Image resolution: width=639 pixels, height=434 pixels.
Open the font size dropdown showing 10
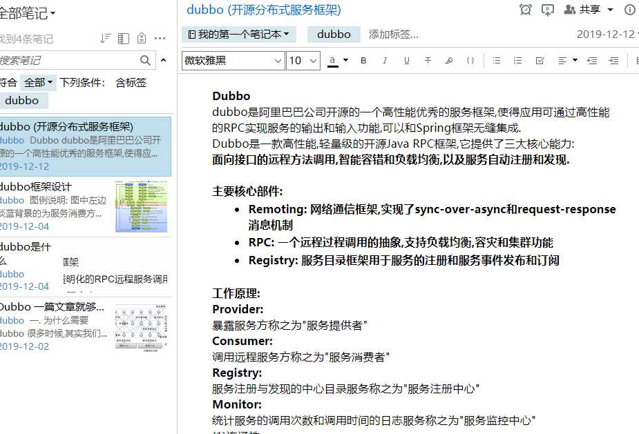click(x=303, y=61)
